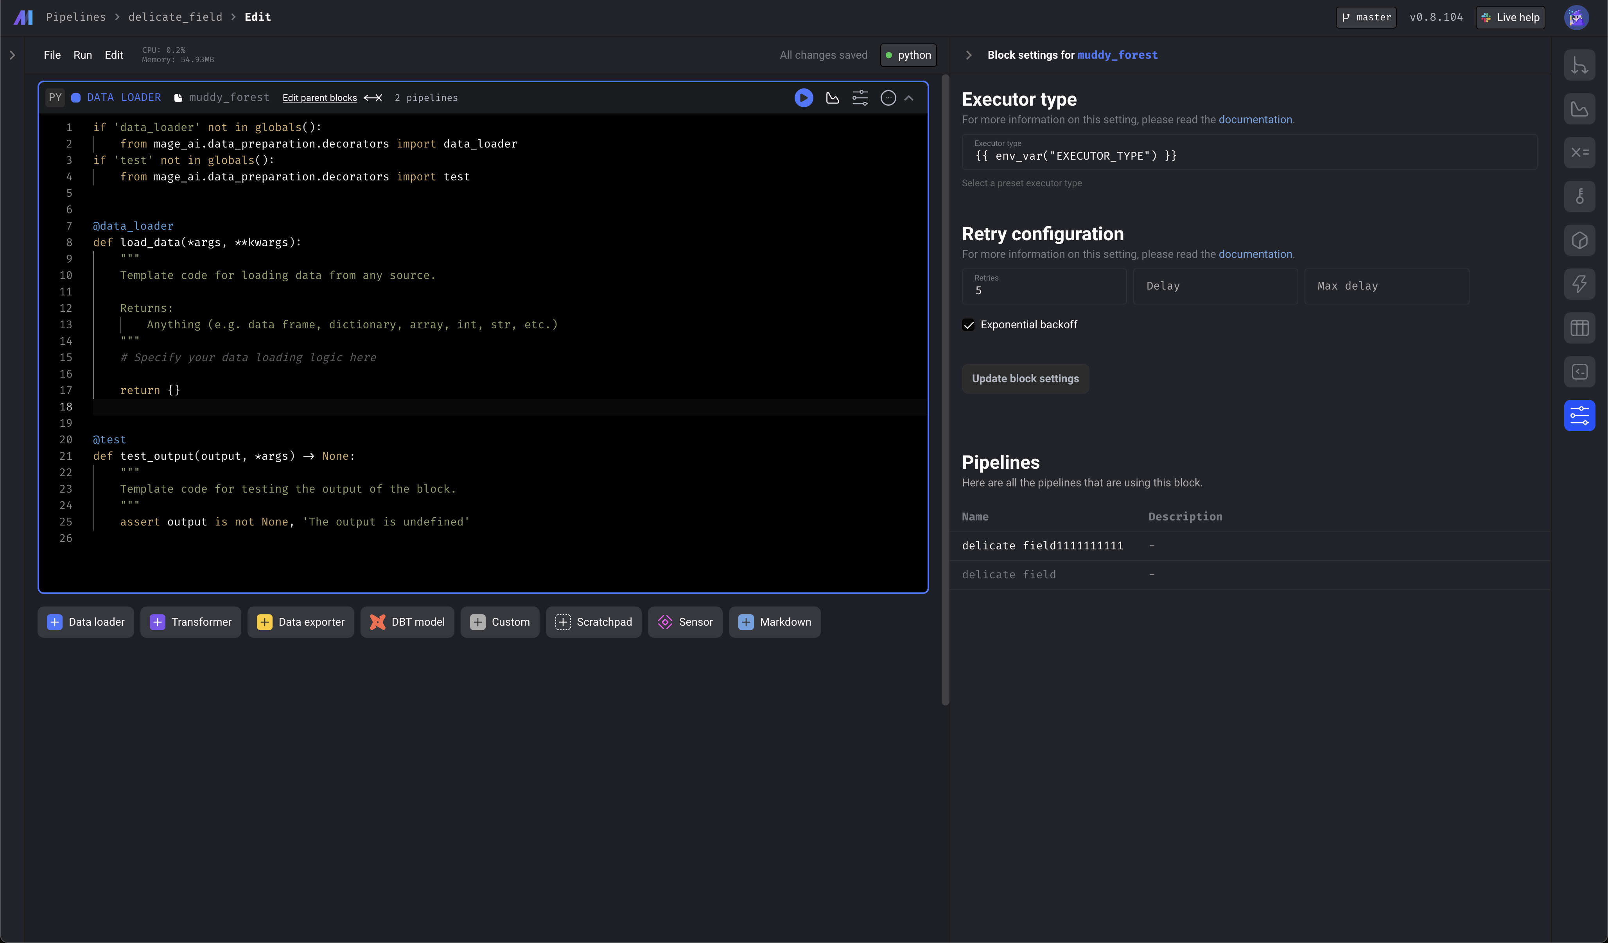Open the terminal icon in right sidebar
The image size is (1608, 943).
pos(1579,372)
